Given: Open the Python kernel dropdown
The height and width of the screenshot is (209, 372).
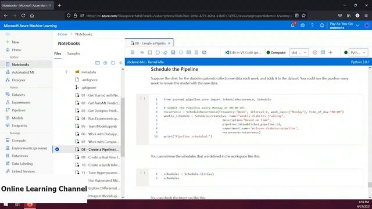Looking at the screenshot, I should [358, 52].
